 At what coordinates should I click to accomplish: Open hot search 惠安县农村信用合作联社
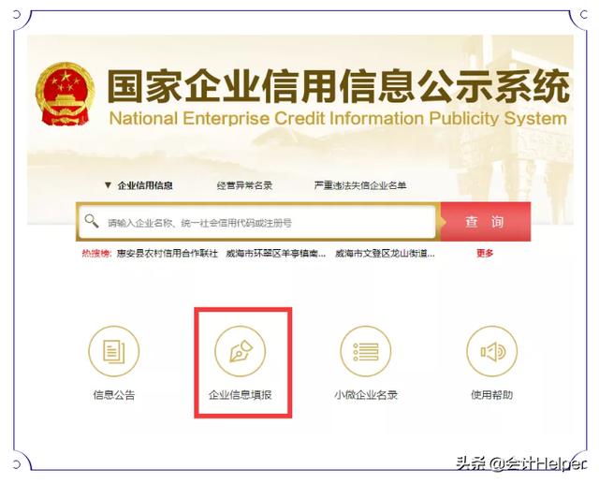tap(167, 254)
